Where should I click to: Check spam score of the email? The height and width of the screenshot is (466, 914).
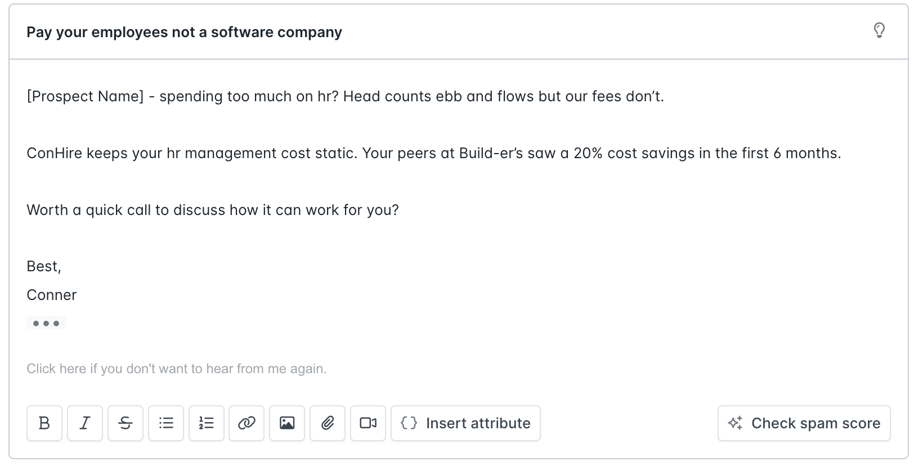point(804,423)
